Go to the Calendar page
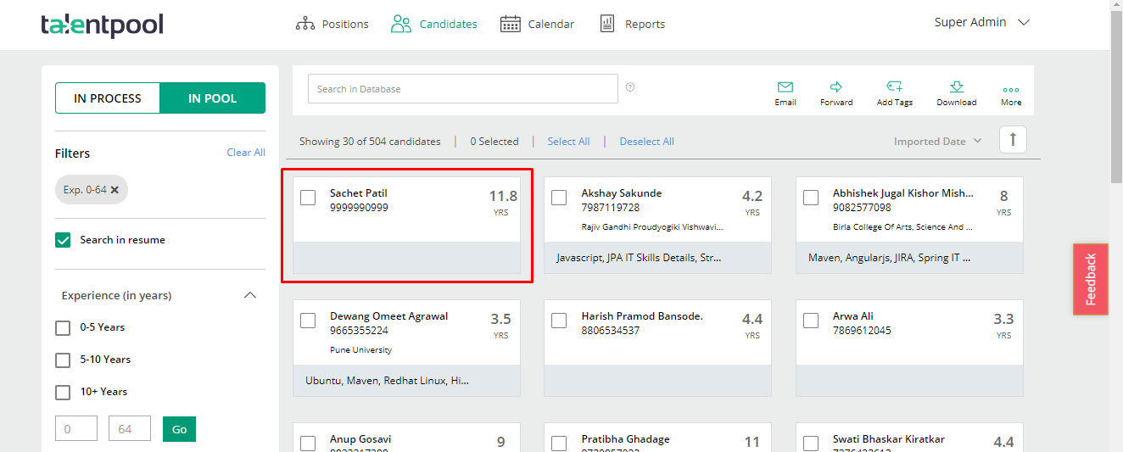Viewport: 1123px width, 452px height. click(x=537, y=24)
